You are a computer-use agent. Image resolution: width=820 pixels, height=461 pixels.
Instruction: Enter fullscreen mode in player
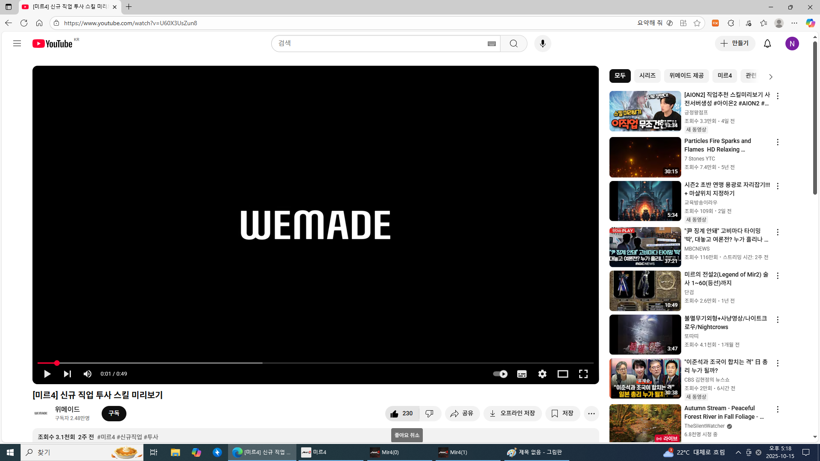(x=583, y=374)
